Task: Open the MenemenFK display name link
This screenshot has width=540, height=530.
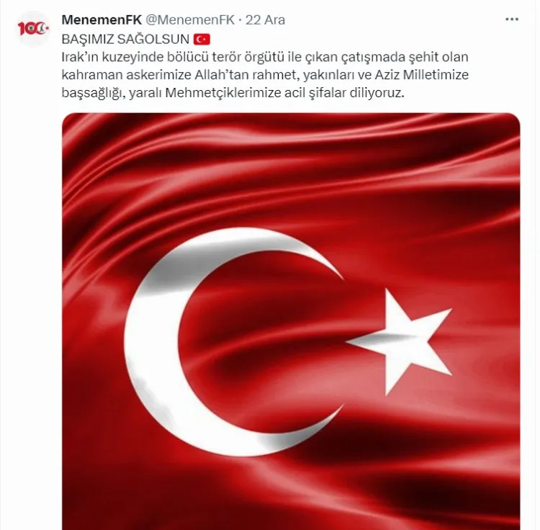Action: pos(102,20)
